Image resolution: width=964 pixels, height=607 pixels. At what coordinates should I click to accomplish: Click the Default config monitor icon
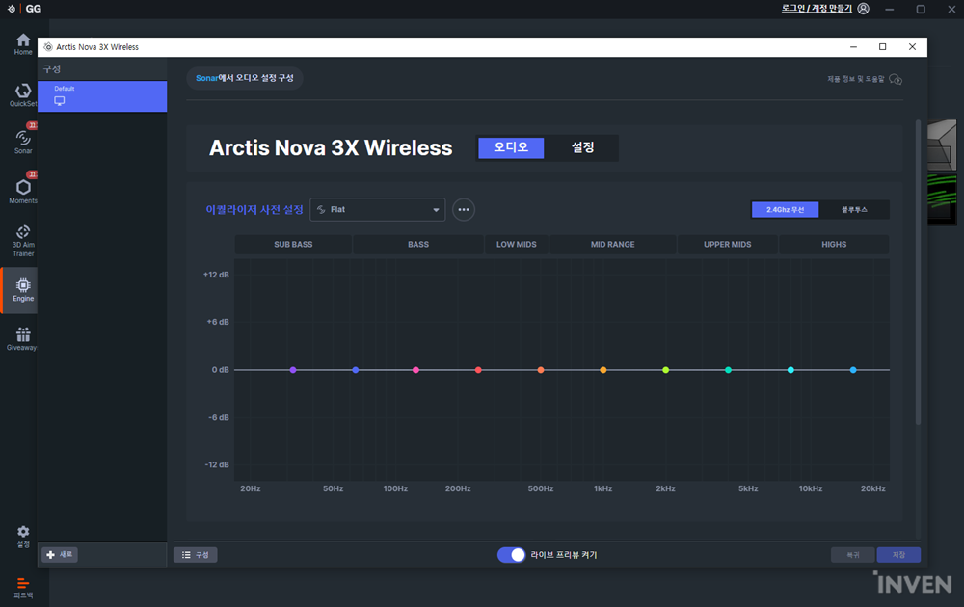pos(60,101)
